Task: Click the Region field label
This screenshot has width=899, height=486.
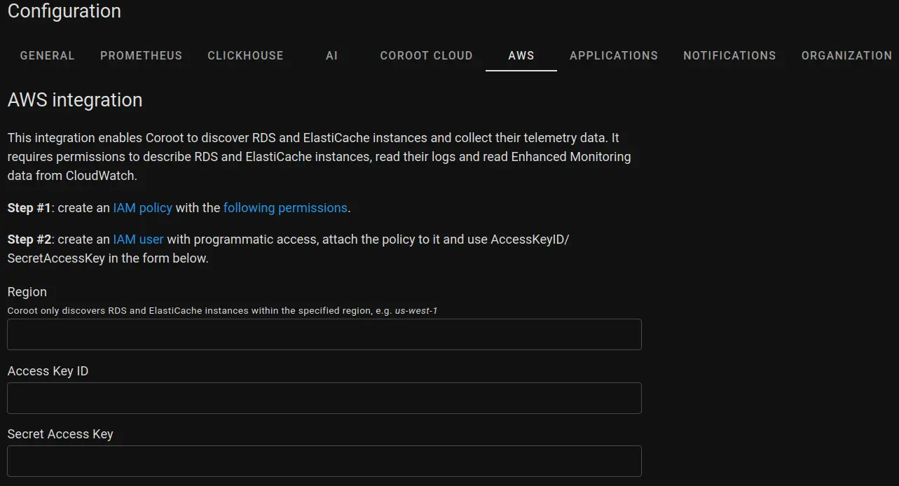Action: coord(27,292)
